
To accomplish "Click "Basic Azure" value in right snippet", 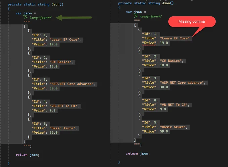I will tap(174, 127).
